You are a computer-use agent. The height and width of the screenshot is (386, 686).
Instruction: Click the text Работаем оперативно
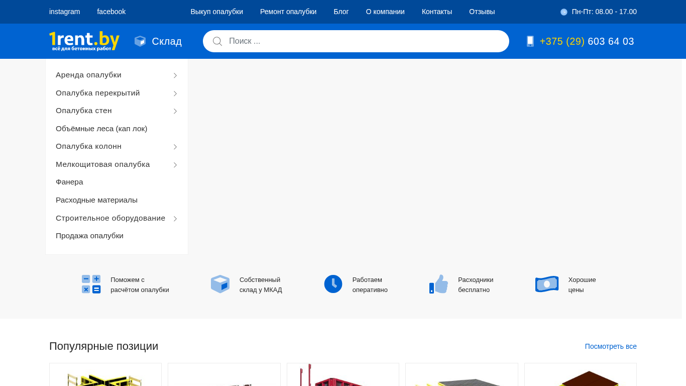(370, 285)
